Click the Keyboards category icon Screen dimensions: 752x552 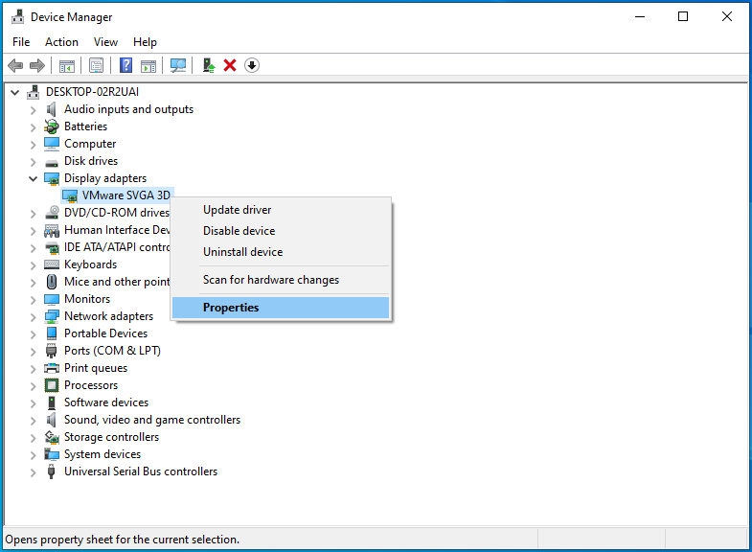click(52, 264)
